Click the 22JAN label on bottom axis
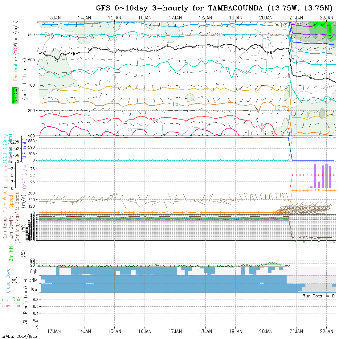This screenshot has width=339, height=339. click(x=326, y=331)
